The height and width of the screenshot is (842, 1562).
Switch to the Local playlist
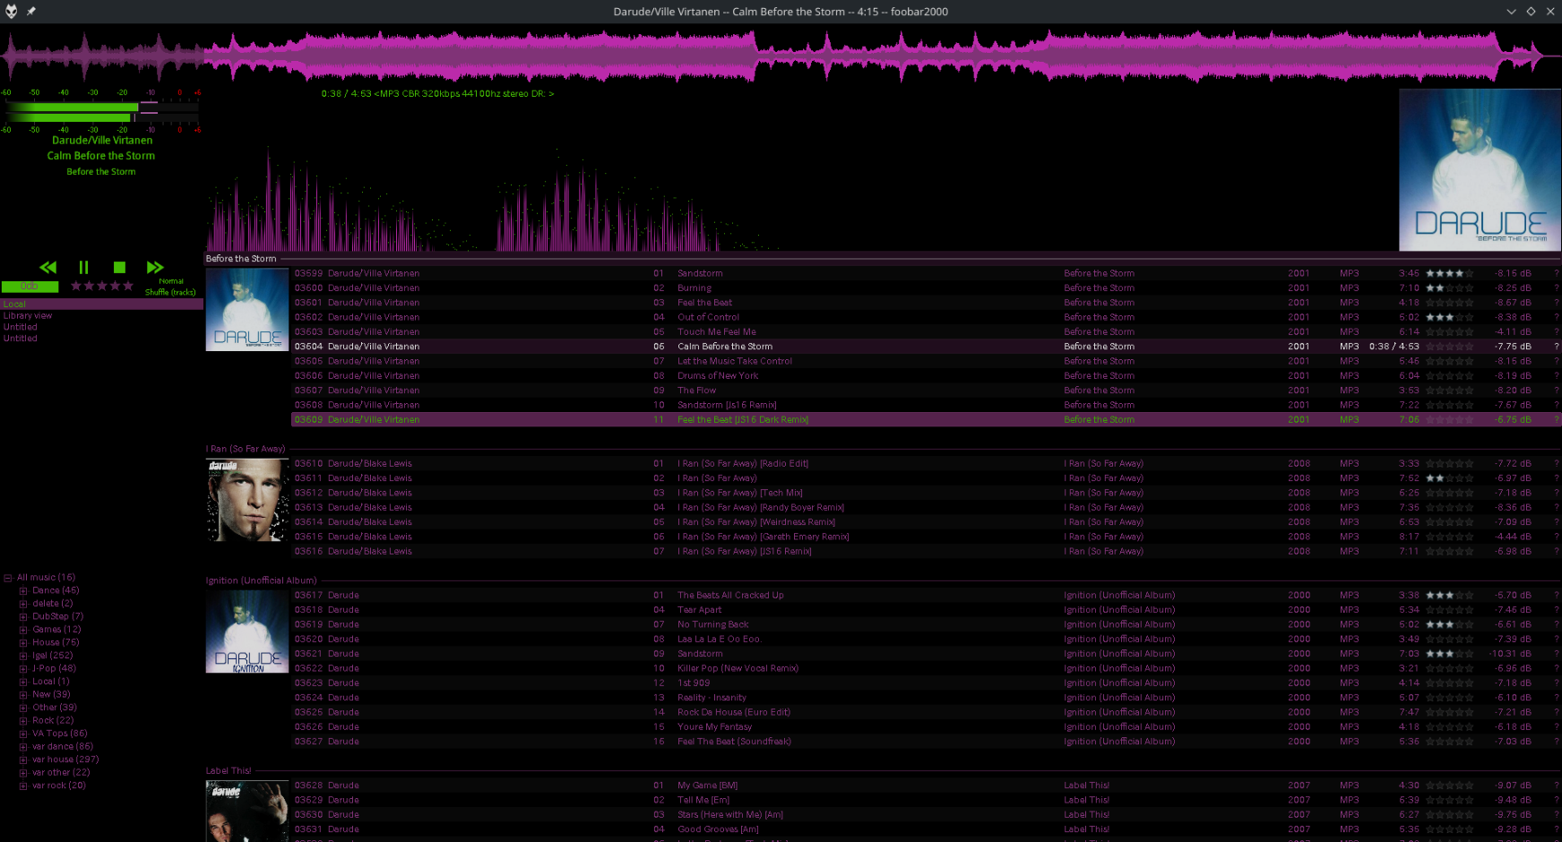(102, 305)
